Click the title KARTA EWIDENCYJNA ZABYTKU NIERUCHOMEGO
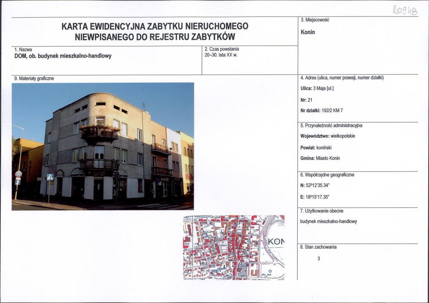The width and height of the screenshot is (429, 303). [x=155, y=26]
